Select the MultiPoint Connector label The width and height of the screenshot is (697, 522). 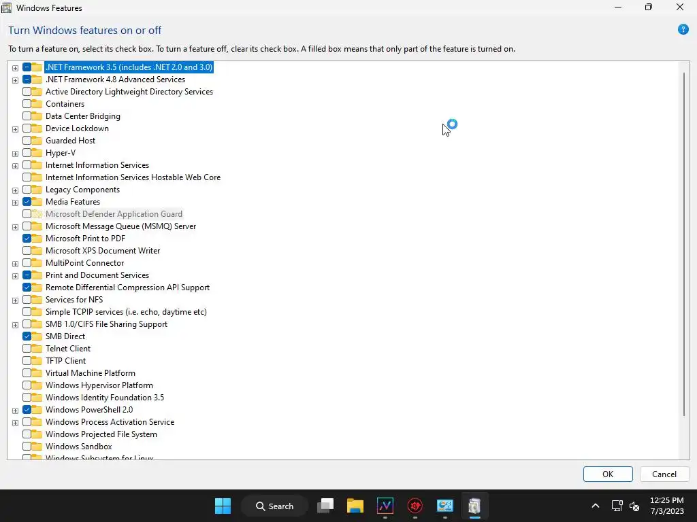84,263
